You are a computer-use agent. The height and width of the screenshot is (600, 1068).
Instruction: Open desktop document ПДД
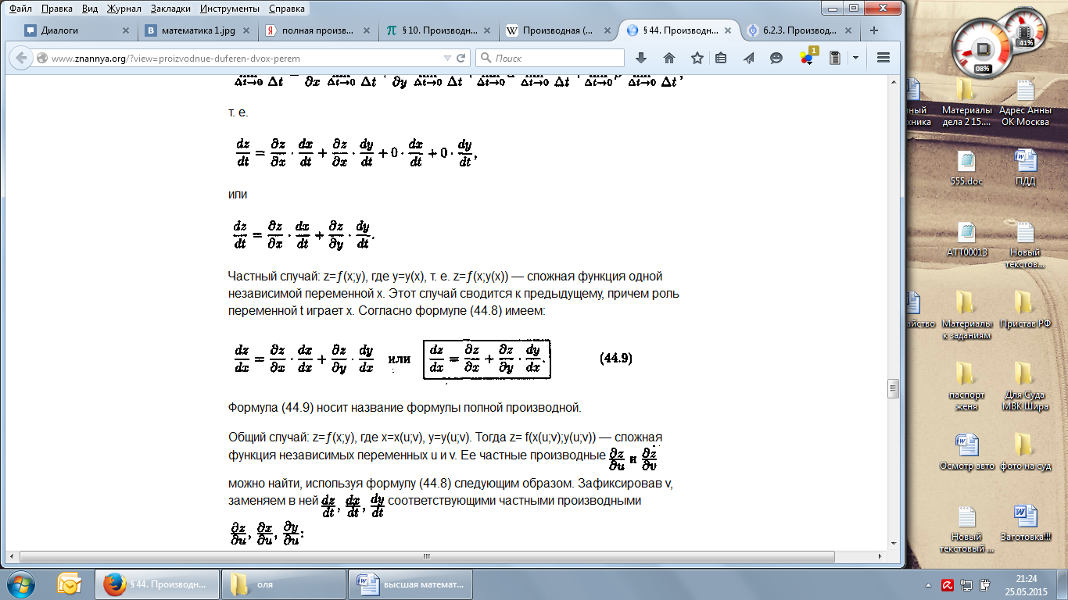click(x=1025, y=167)
